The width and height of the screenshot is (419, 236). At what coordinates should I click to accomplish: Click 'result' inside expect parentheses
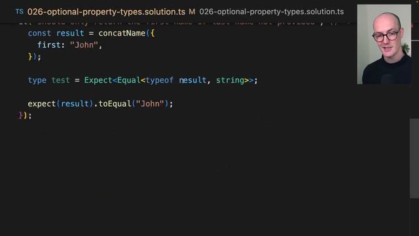click(75, 104)
